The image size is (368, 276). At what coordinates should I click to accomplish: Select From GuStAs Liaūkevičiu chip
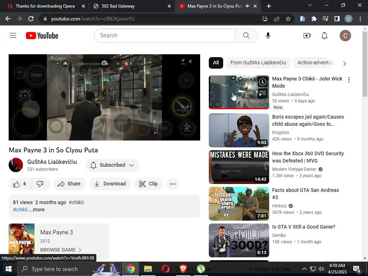[258, 63]
